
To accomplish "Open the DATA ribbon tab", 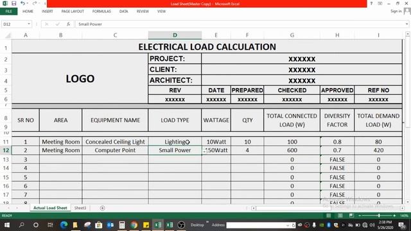I will [123, 12].
